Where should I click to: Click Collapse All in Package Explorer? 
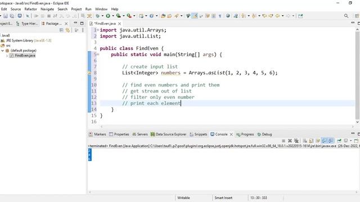(61, 30)
